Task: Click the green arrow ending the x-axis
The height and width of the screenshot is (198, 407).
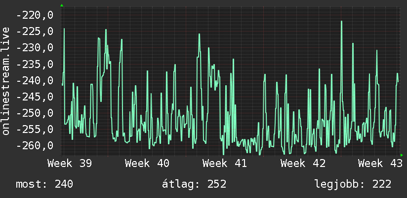Action: (402, 155)
